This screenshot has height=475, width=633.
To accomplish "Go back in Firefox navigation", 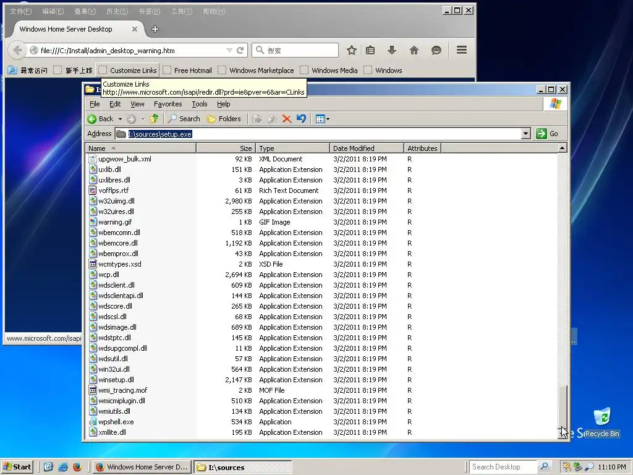I will coord(17,50).
